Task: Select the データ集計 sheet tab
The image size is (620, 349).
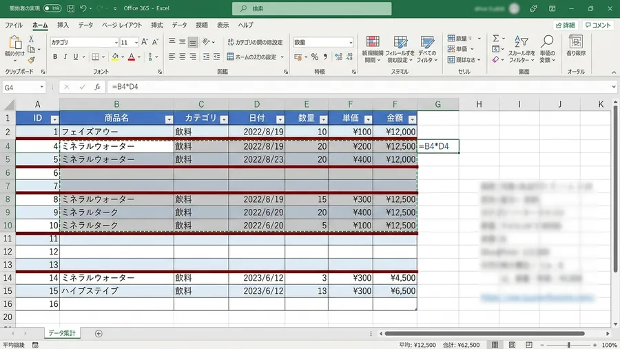Action: pyautogui.click(x=62, y=333)
